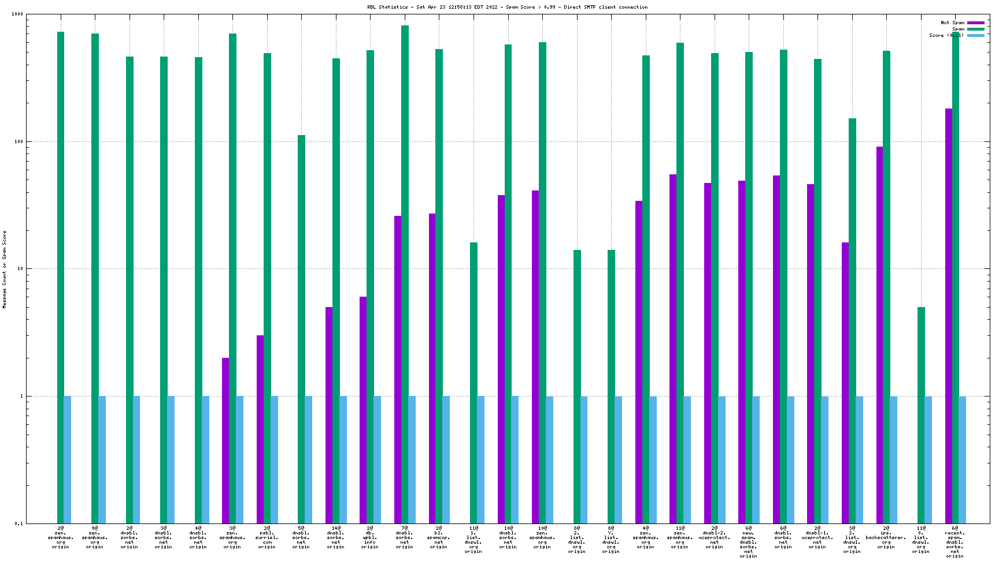Click the 9@ zen.spamhaus.org axis label
This screenshot has height=561, width=999.
click(x=95, y=537)
